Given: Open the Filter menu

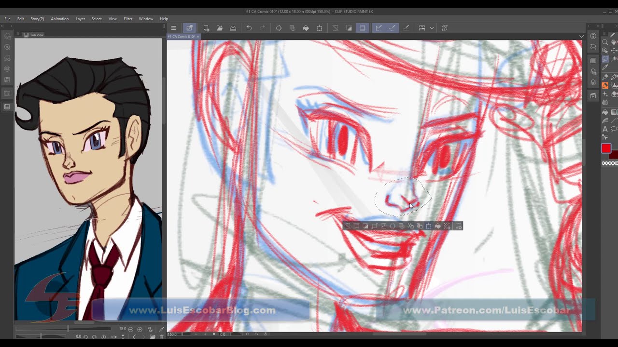Looking at the screenshot, I should (128, 19).
